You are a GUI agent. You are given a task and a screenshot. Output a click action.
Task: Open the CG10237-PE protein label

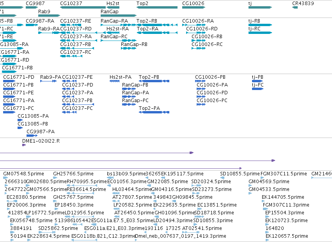[77, 77]
